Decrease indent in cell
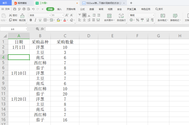The height and width of the screenshot is (125, 189). point(94,15)
